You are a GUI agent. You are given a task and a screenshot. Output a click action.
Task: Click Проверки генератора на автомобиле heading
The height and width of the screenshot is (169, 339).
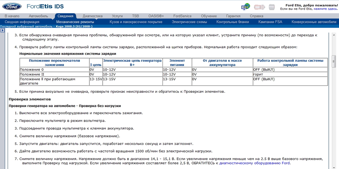pos(65,106)
